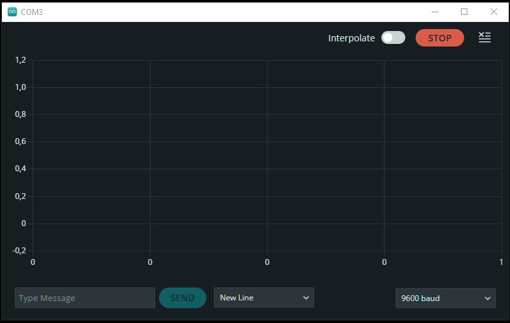The height and width of the screenshot is (323, 510).
Task: Toggle the Interpolate switch
Action: pos(393,37)
